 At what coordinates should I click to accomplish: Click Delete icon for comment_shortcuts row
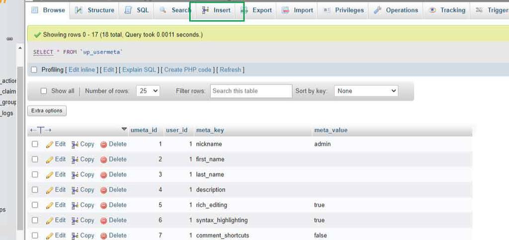103,236
